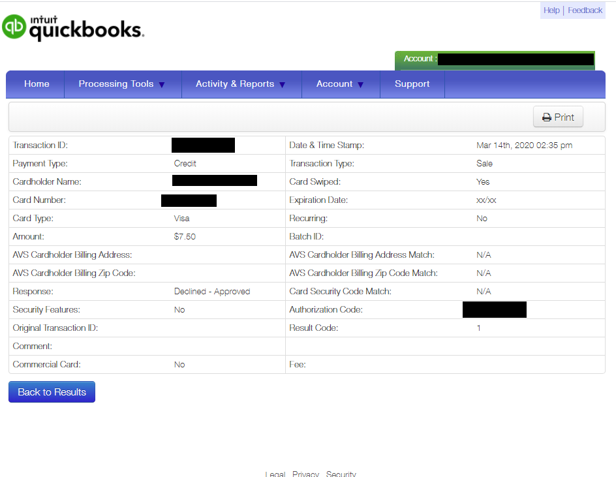This screenshot has height=477, width=616.
Task: Select the xx/xx expiration date value
Action: 486,200
